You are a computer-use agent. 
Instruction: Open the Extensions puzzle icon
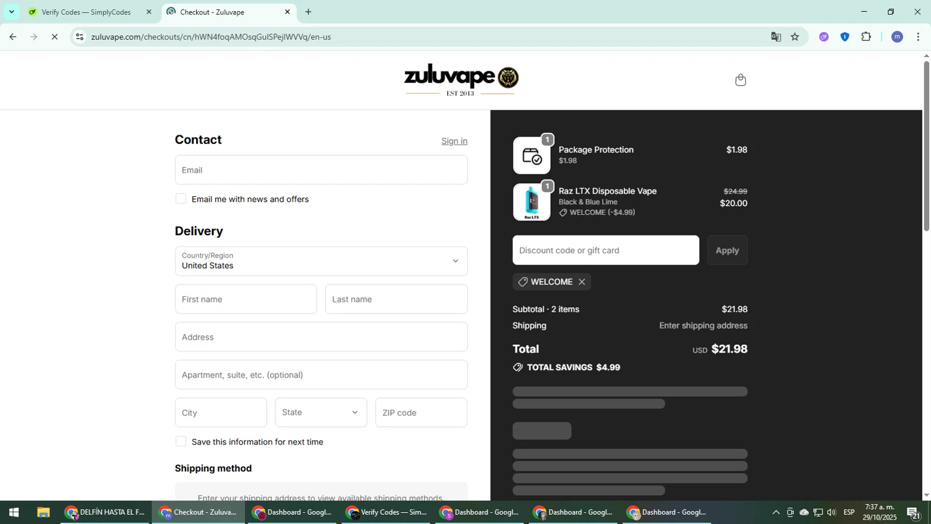click(x=866, y=37)
